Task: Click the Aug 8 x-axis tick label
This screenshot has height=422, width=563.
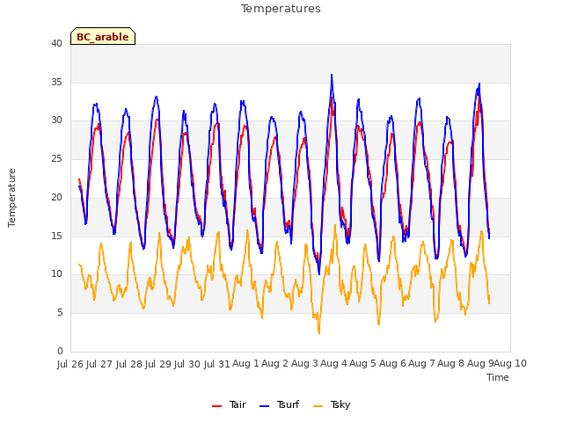Action: coord(451,364)
